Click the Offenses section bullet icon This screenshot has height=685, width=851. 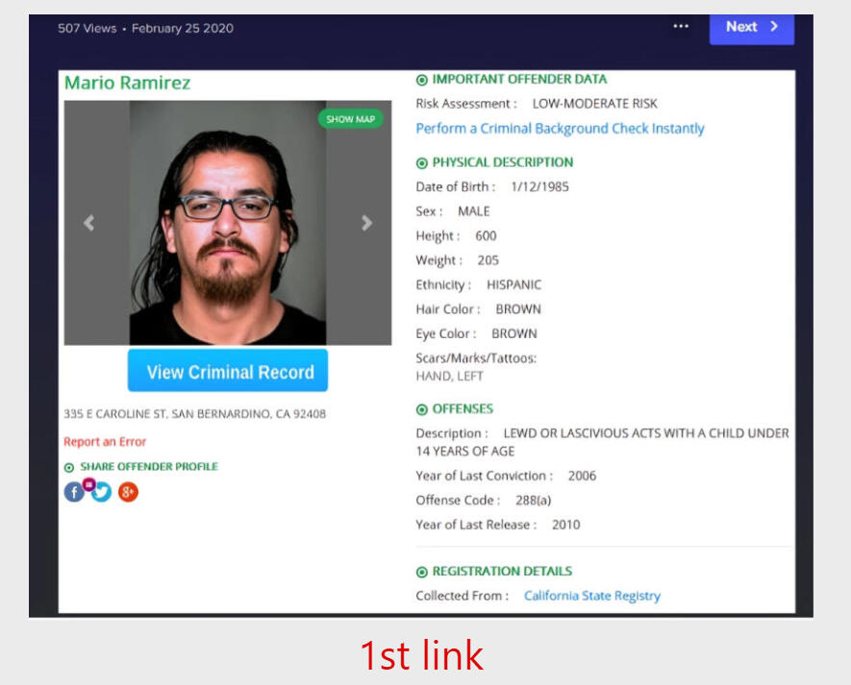tap(422, 409)
